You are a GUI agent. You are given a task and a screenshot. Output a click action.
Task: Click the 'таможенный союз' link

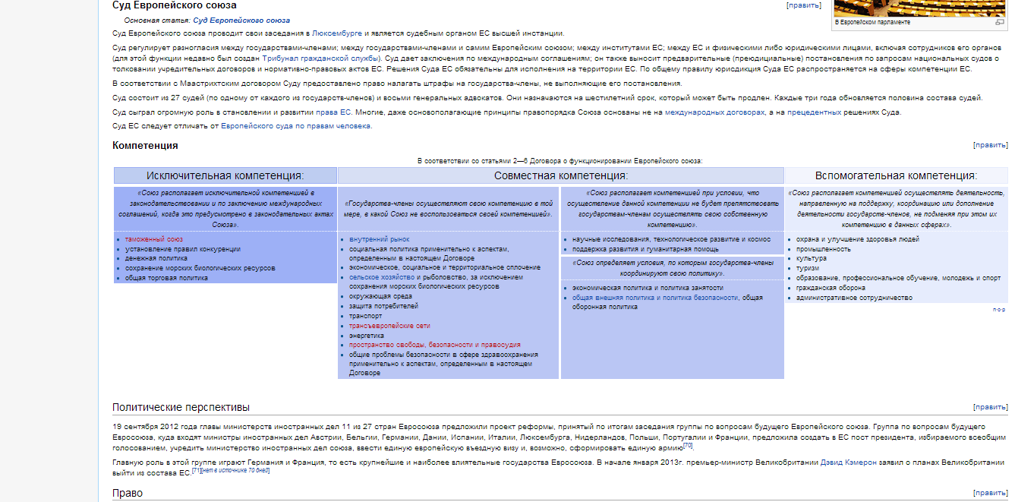tap(154, 239)
